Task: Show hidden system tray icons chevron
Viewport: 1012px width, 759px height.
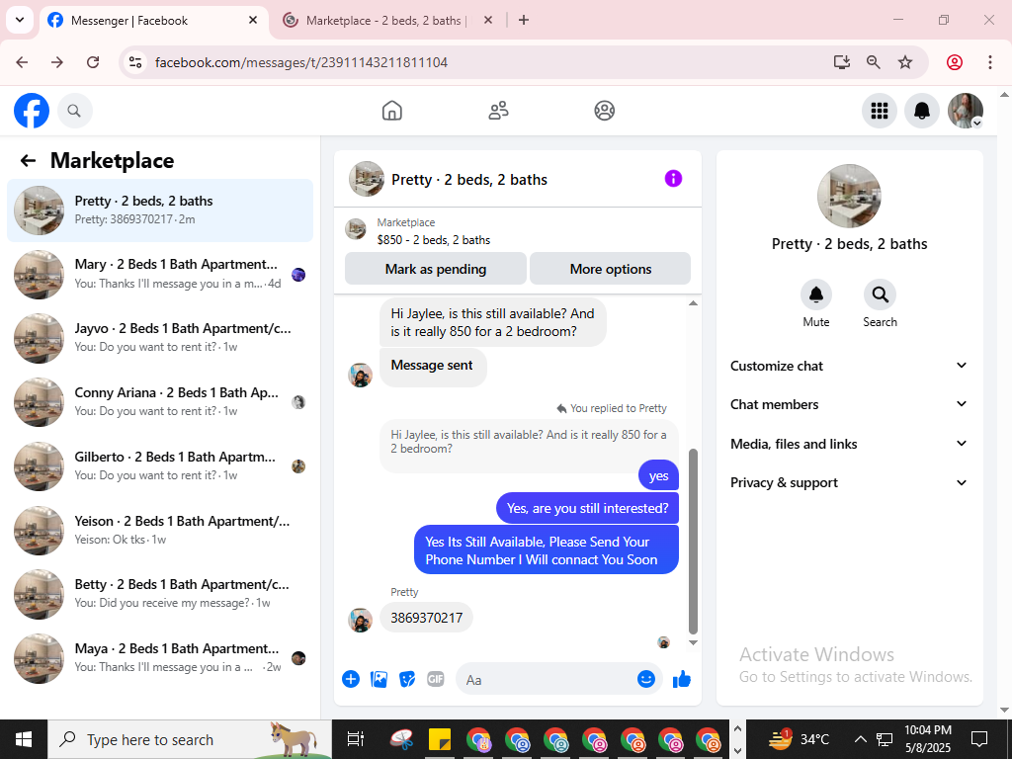Action: [x=861, y=739]
